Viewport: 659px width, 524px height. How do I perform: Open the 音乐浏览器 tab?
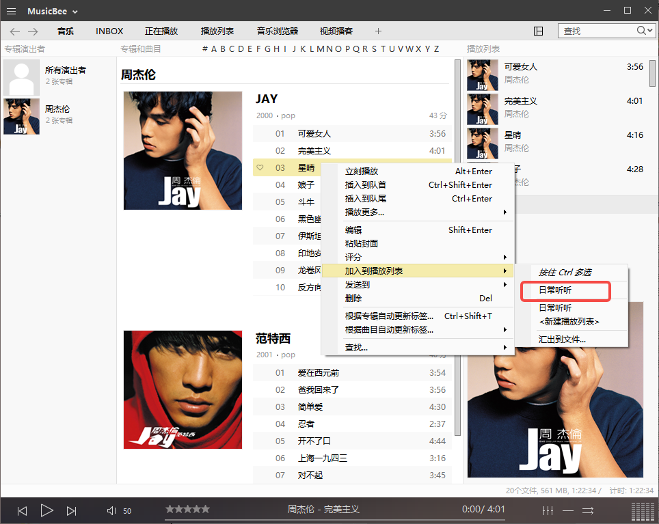pyautogui.click(x=278, y=31)
